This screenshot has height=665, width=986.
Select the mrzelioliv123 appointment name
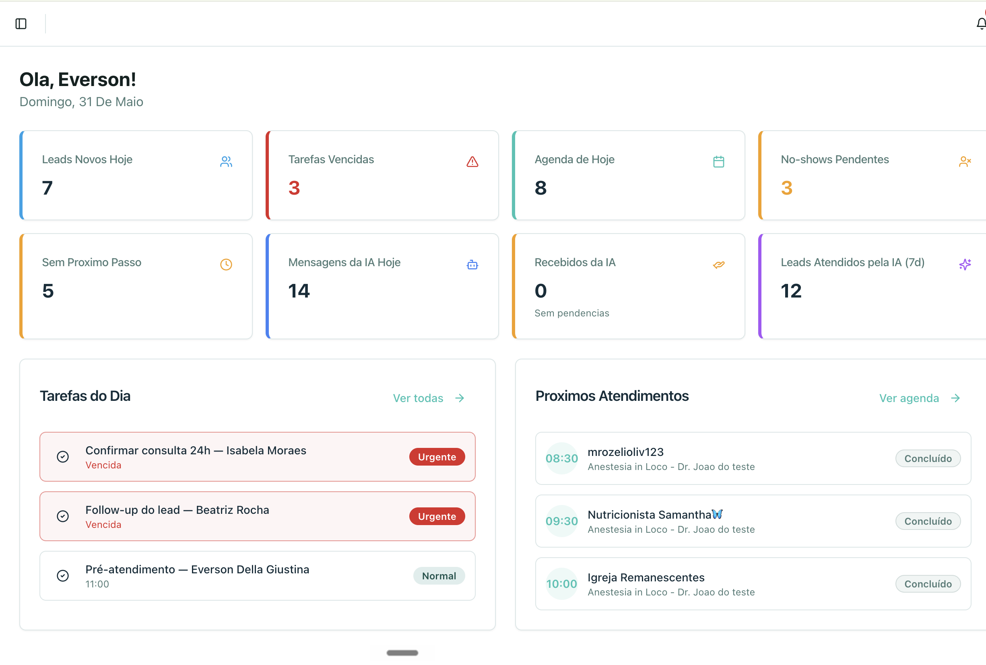click(x=625, y=452)
